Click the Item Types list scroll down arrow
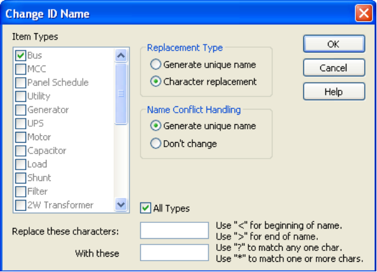 121,204
